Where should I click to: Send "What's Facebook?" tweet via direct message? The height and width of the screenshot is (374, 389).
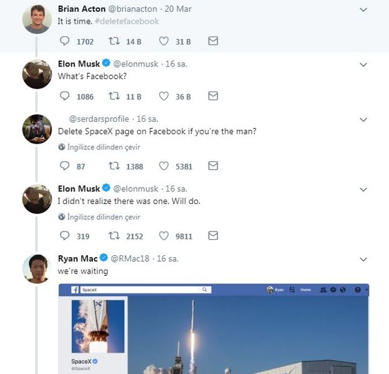(x=213, y=96)
